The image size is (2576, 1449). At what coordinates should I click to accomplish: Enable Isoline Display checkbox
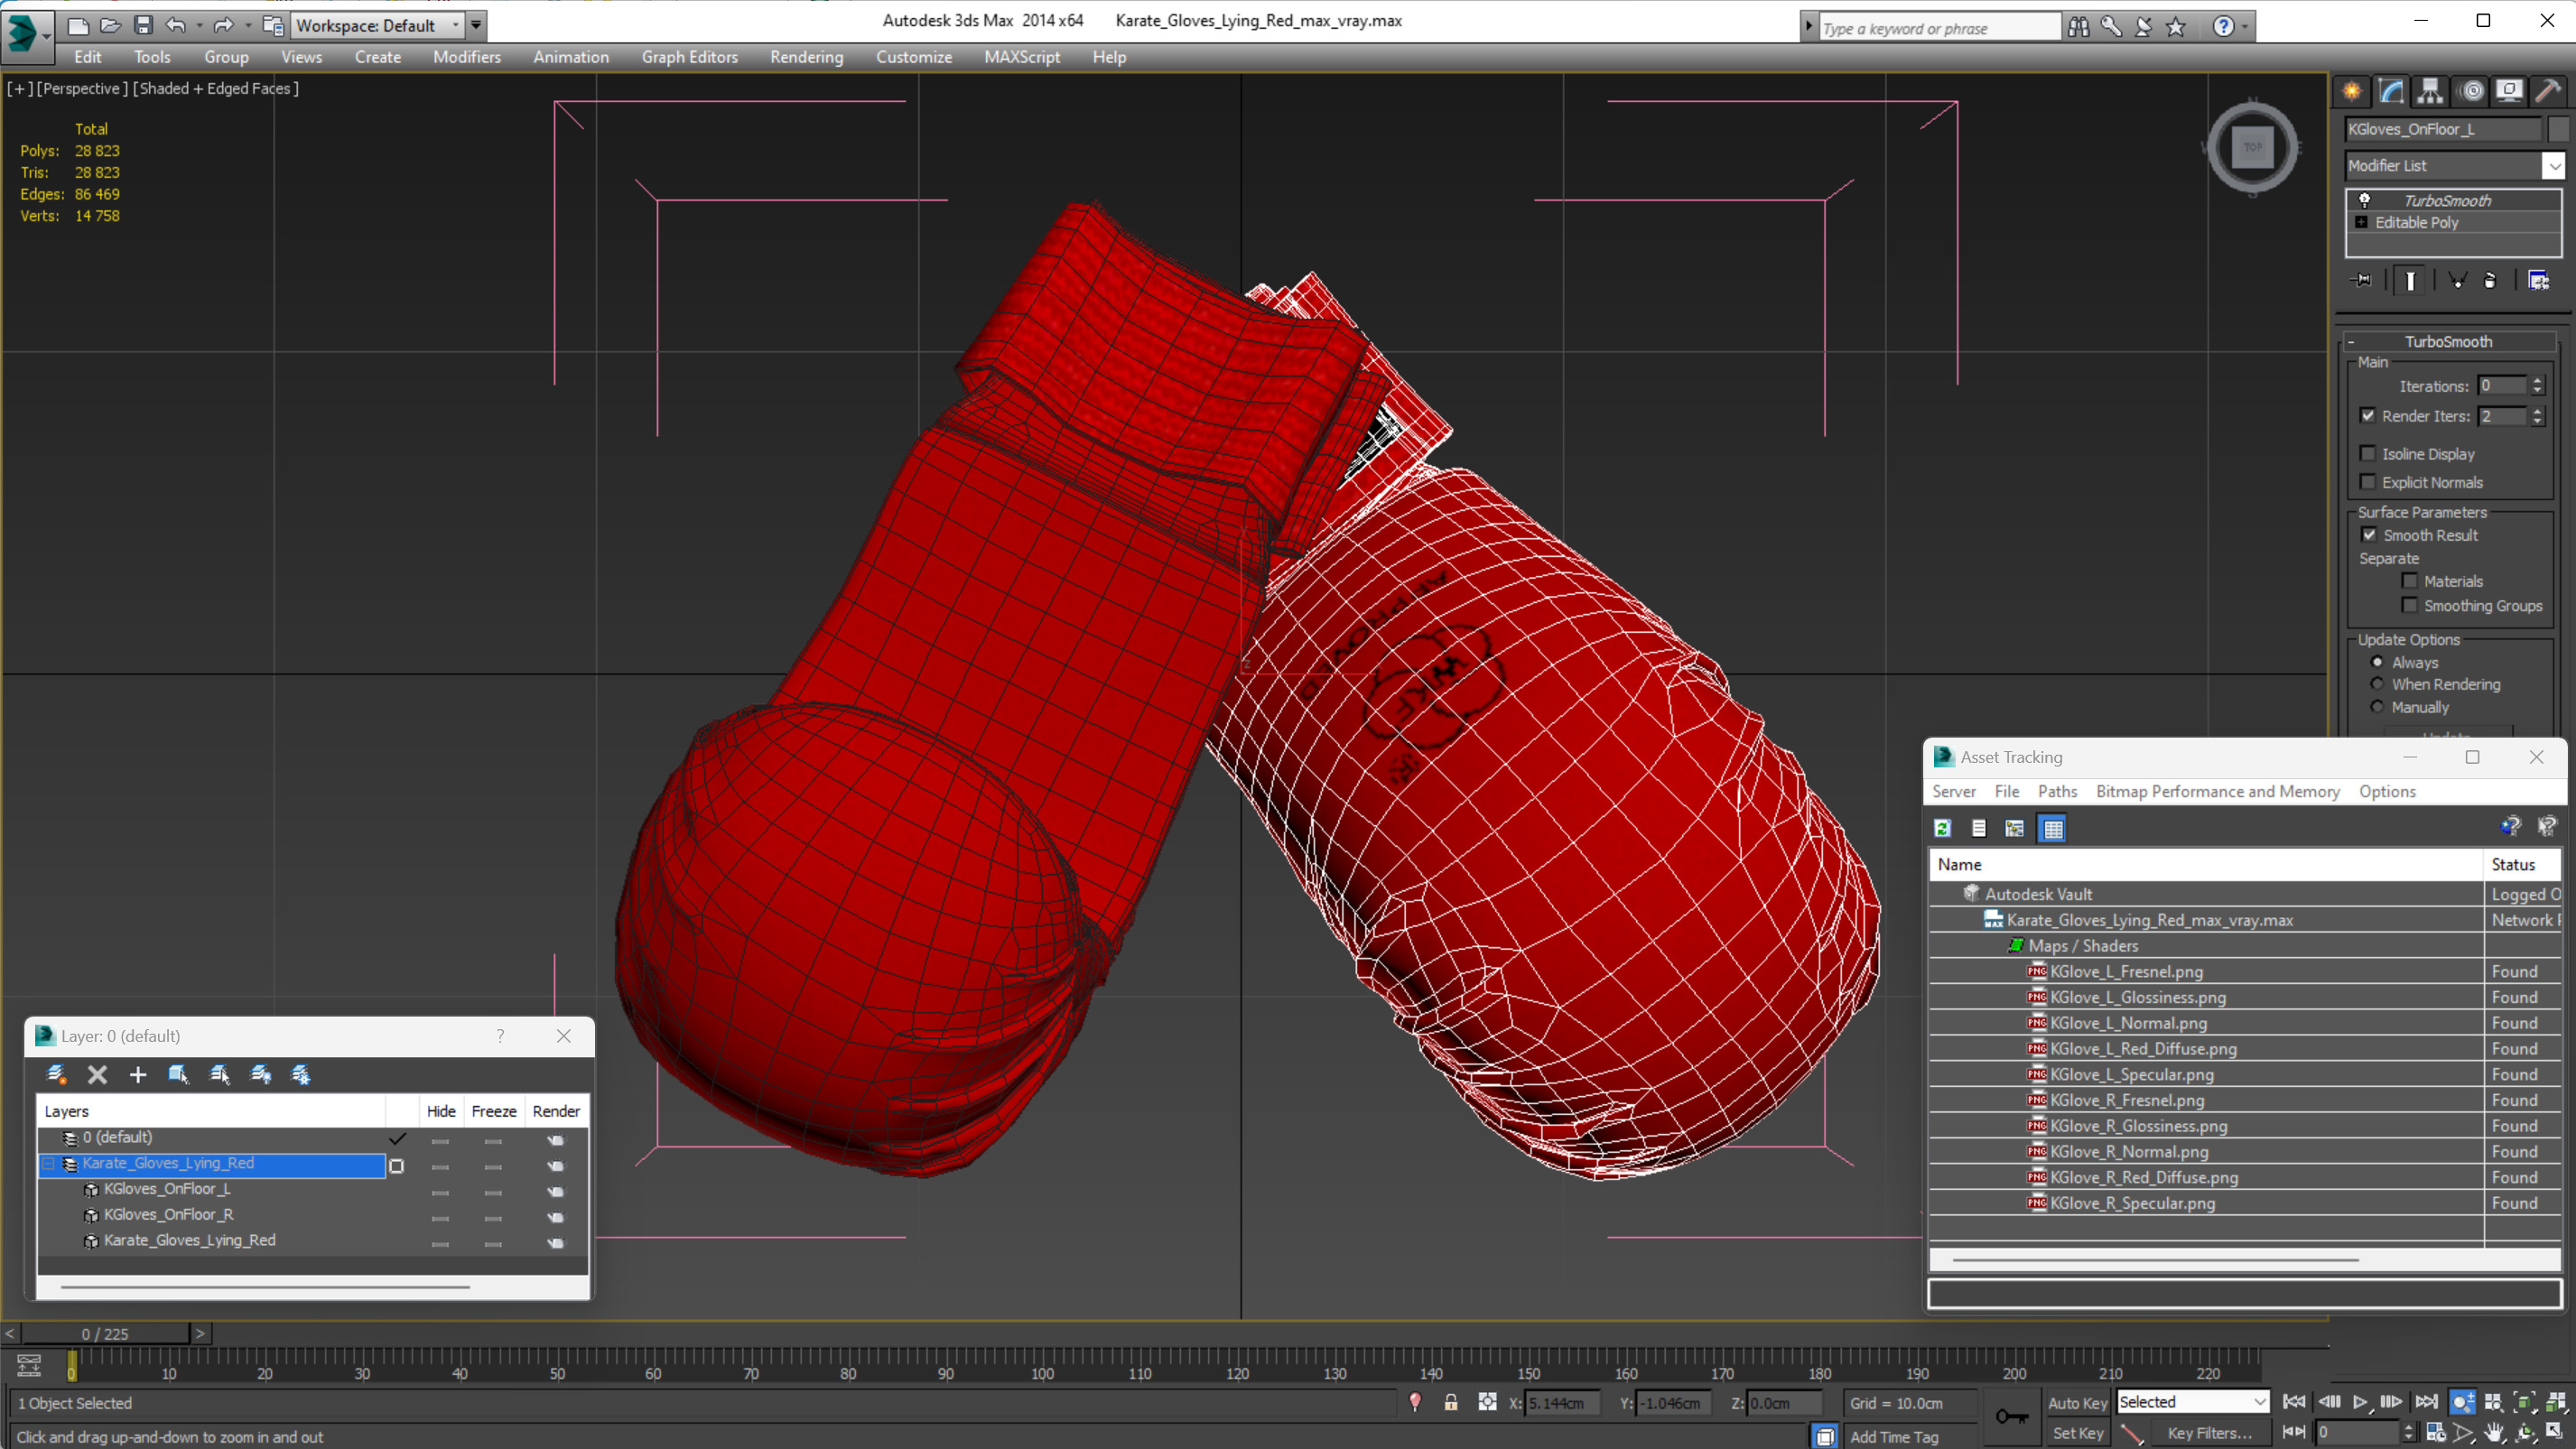click(x=2368, y=453)
